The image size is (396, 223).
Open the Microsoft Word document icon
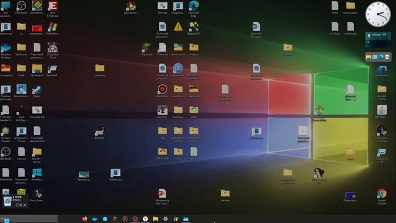256,27
